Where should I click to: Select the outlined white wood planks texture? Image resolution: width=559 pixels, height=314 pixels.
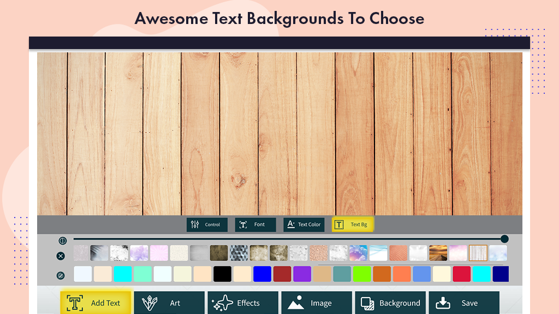pos(478,253)
